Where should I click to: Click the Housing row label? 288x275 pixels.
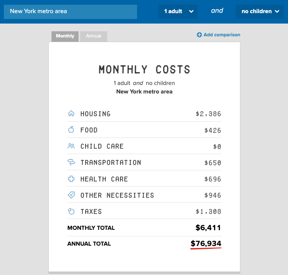95,114
